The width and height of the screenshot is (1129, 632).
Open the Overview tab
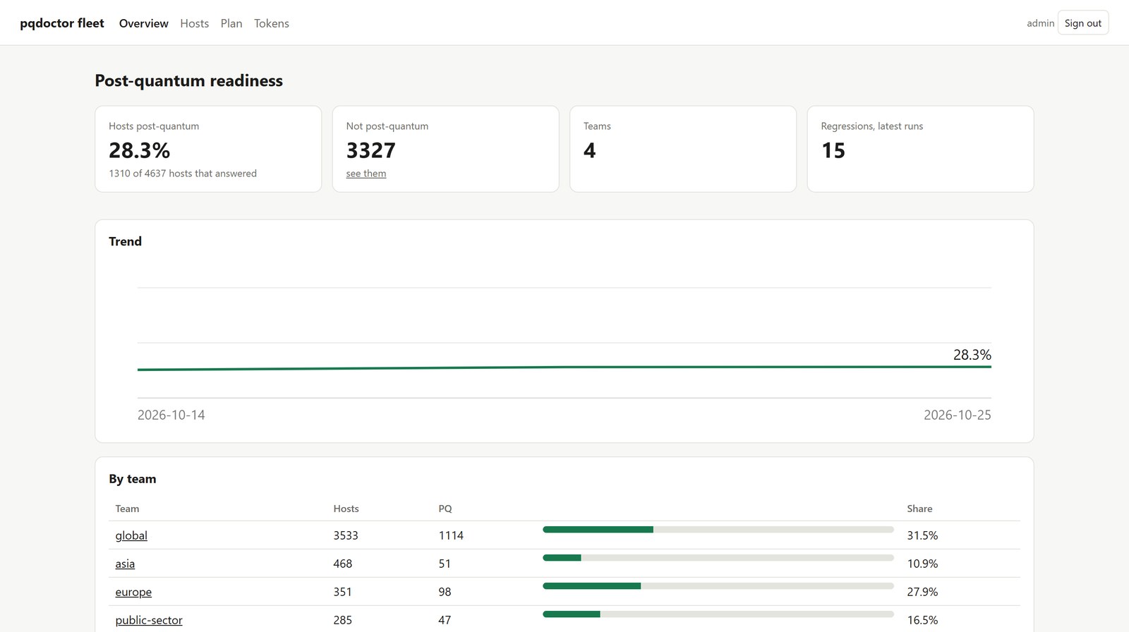144,23
